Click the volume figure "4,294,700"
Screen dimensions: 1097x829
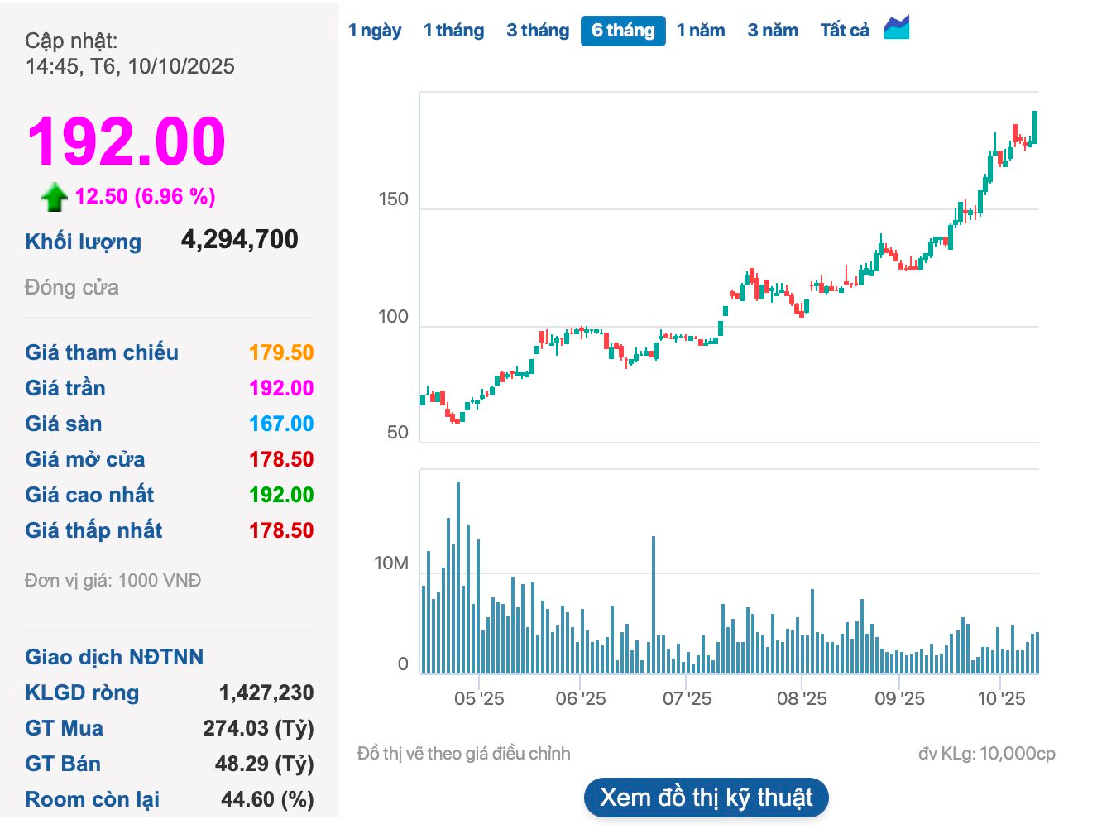(239, 240)
